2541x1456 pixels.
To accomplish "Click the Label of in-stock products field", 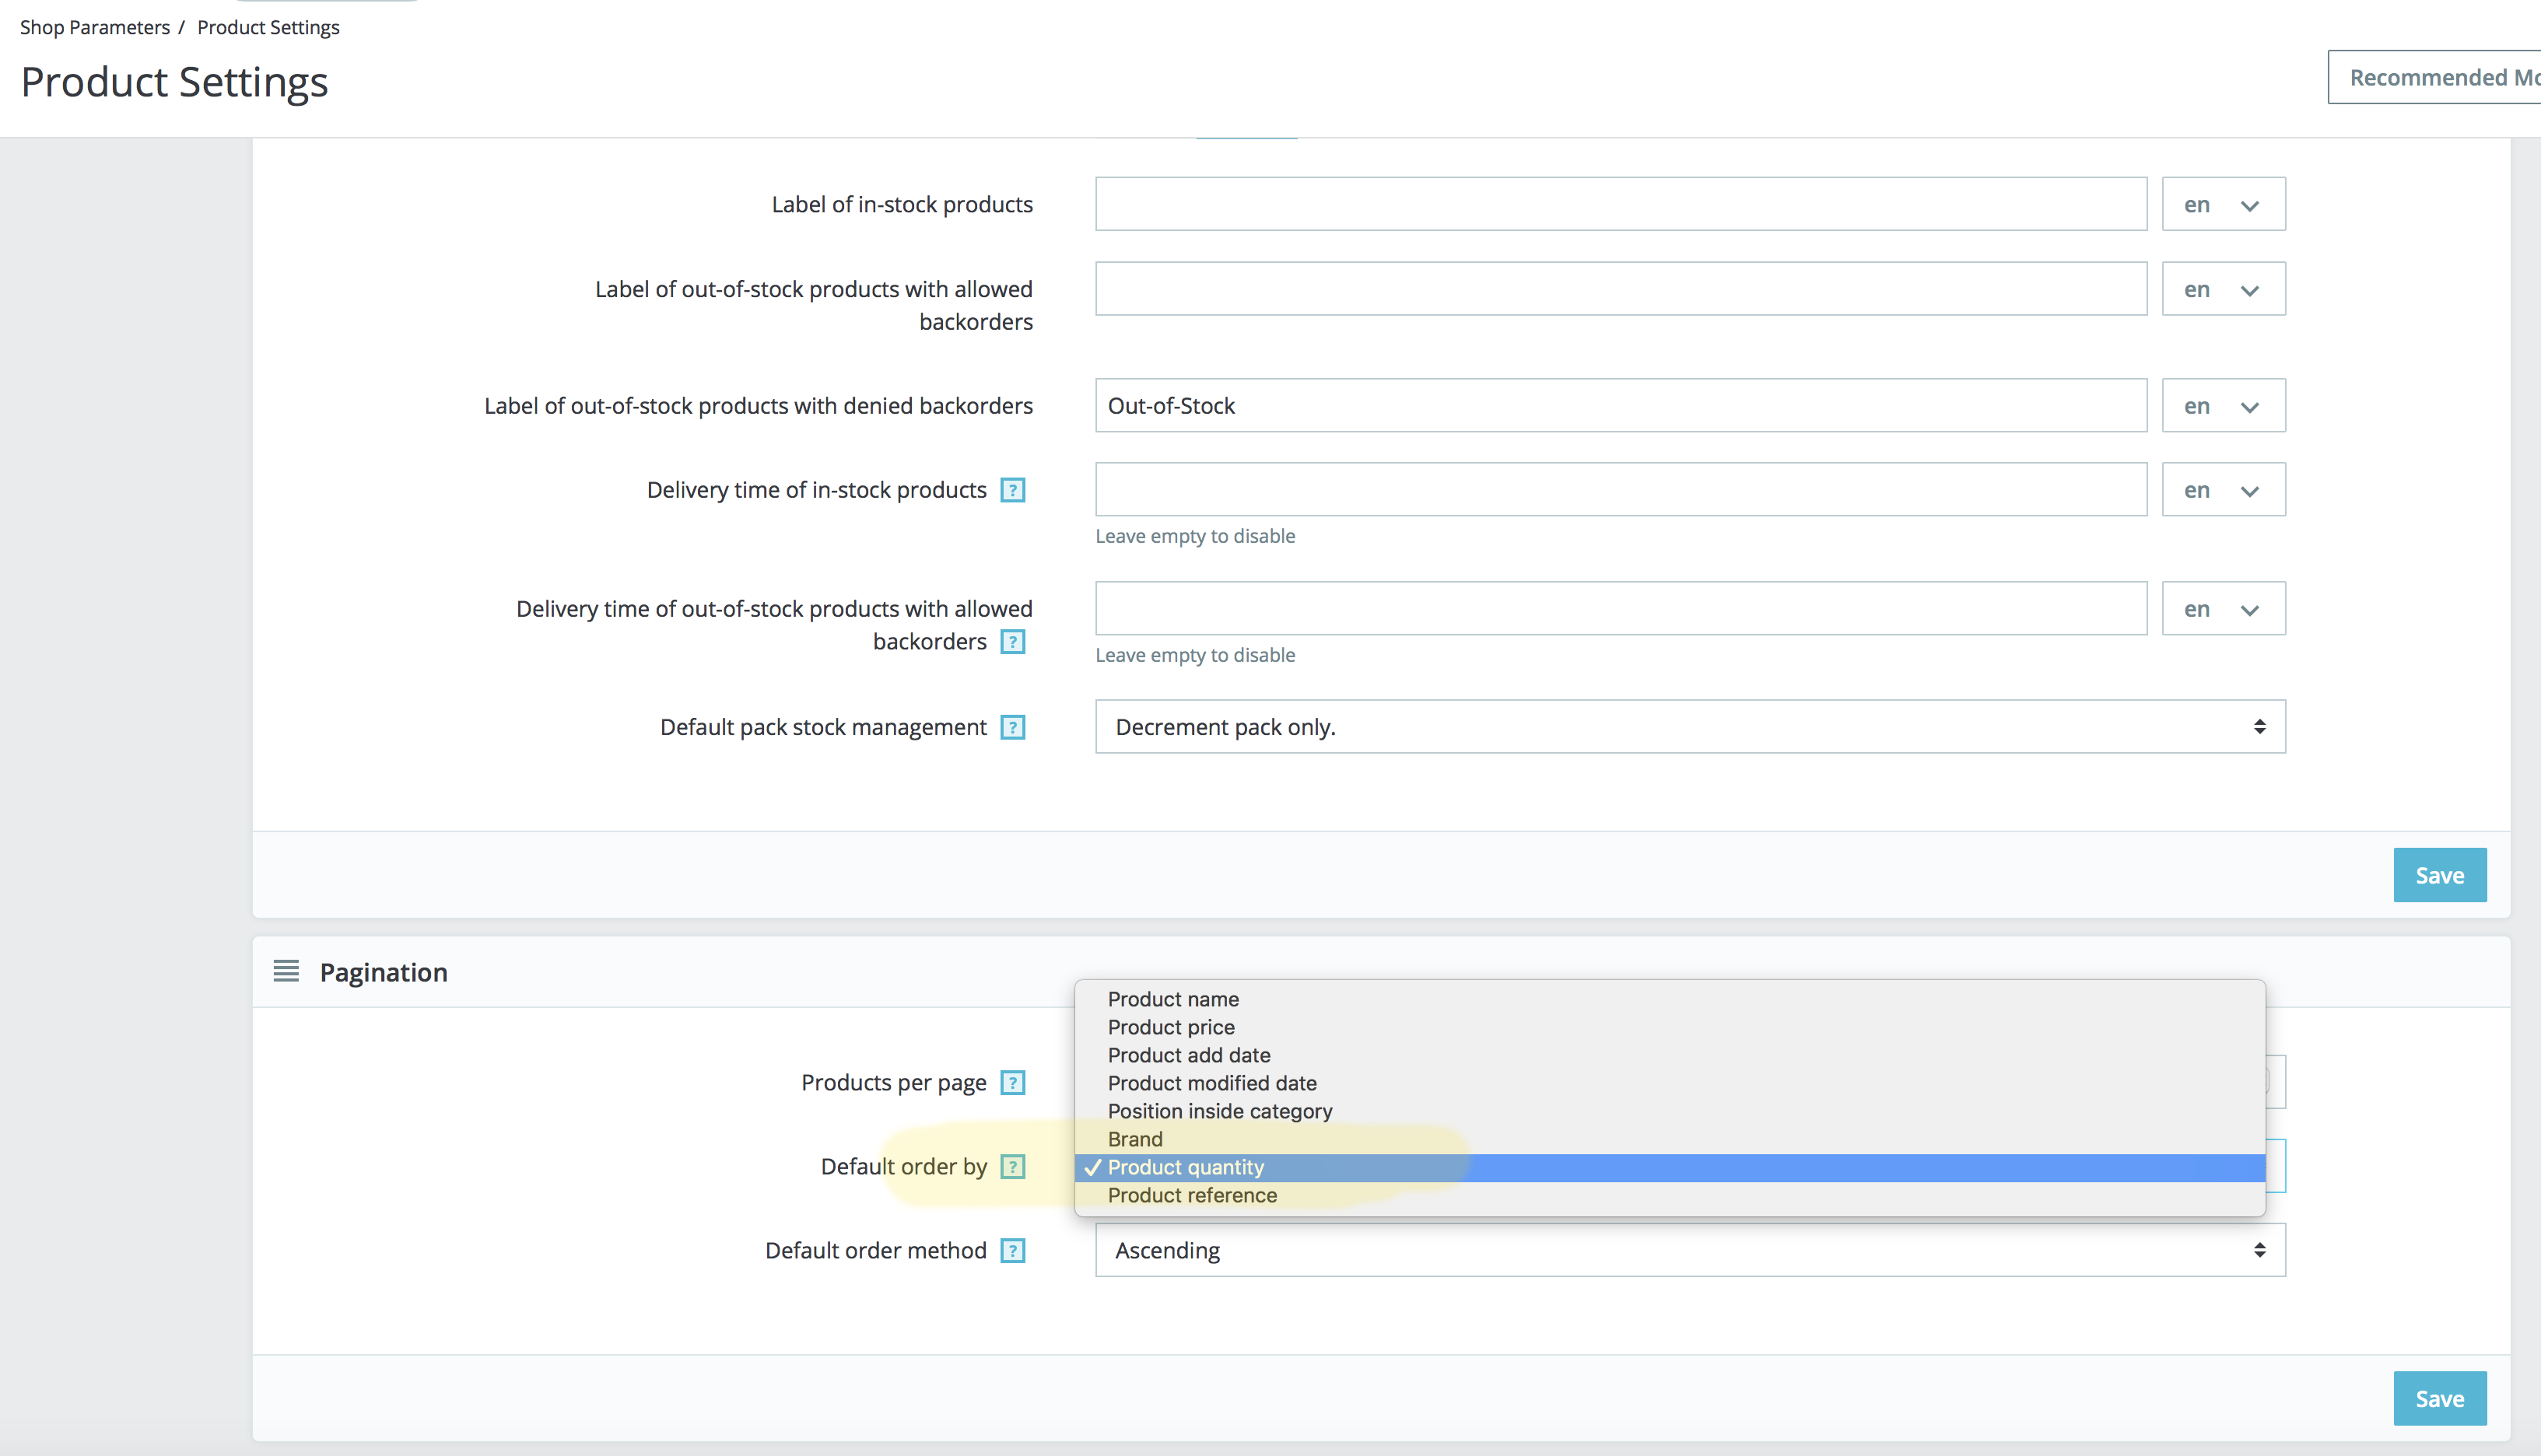I will tap(1620, 203).
